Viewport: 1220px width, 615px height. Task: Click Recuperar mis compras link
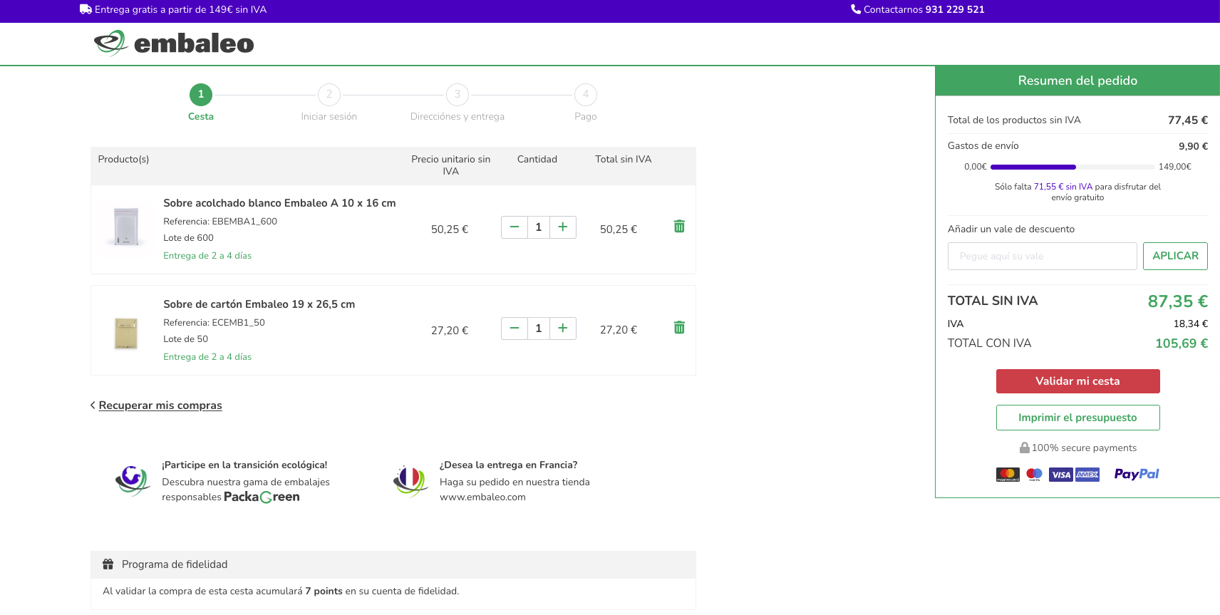(160, 405)
